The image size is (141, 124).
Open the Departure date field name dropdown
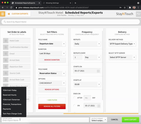52,44
